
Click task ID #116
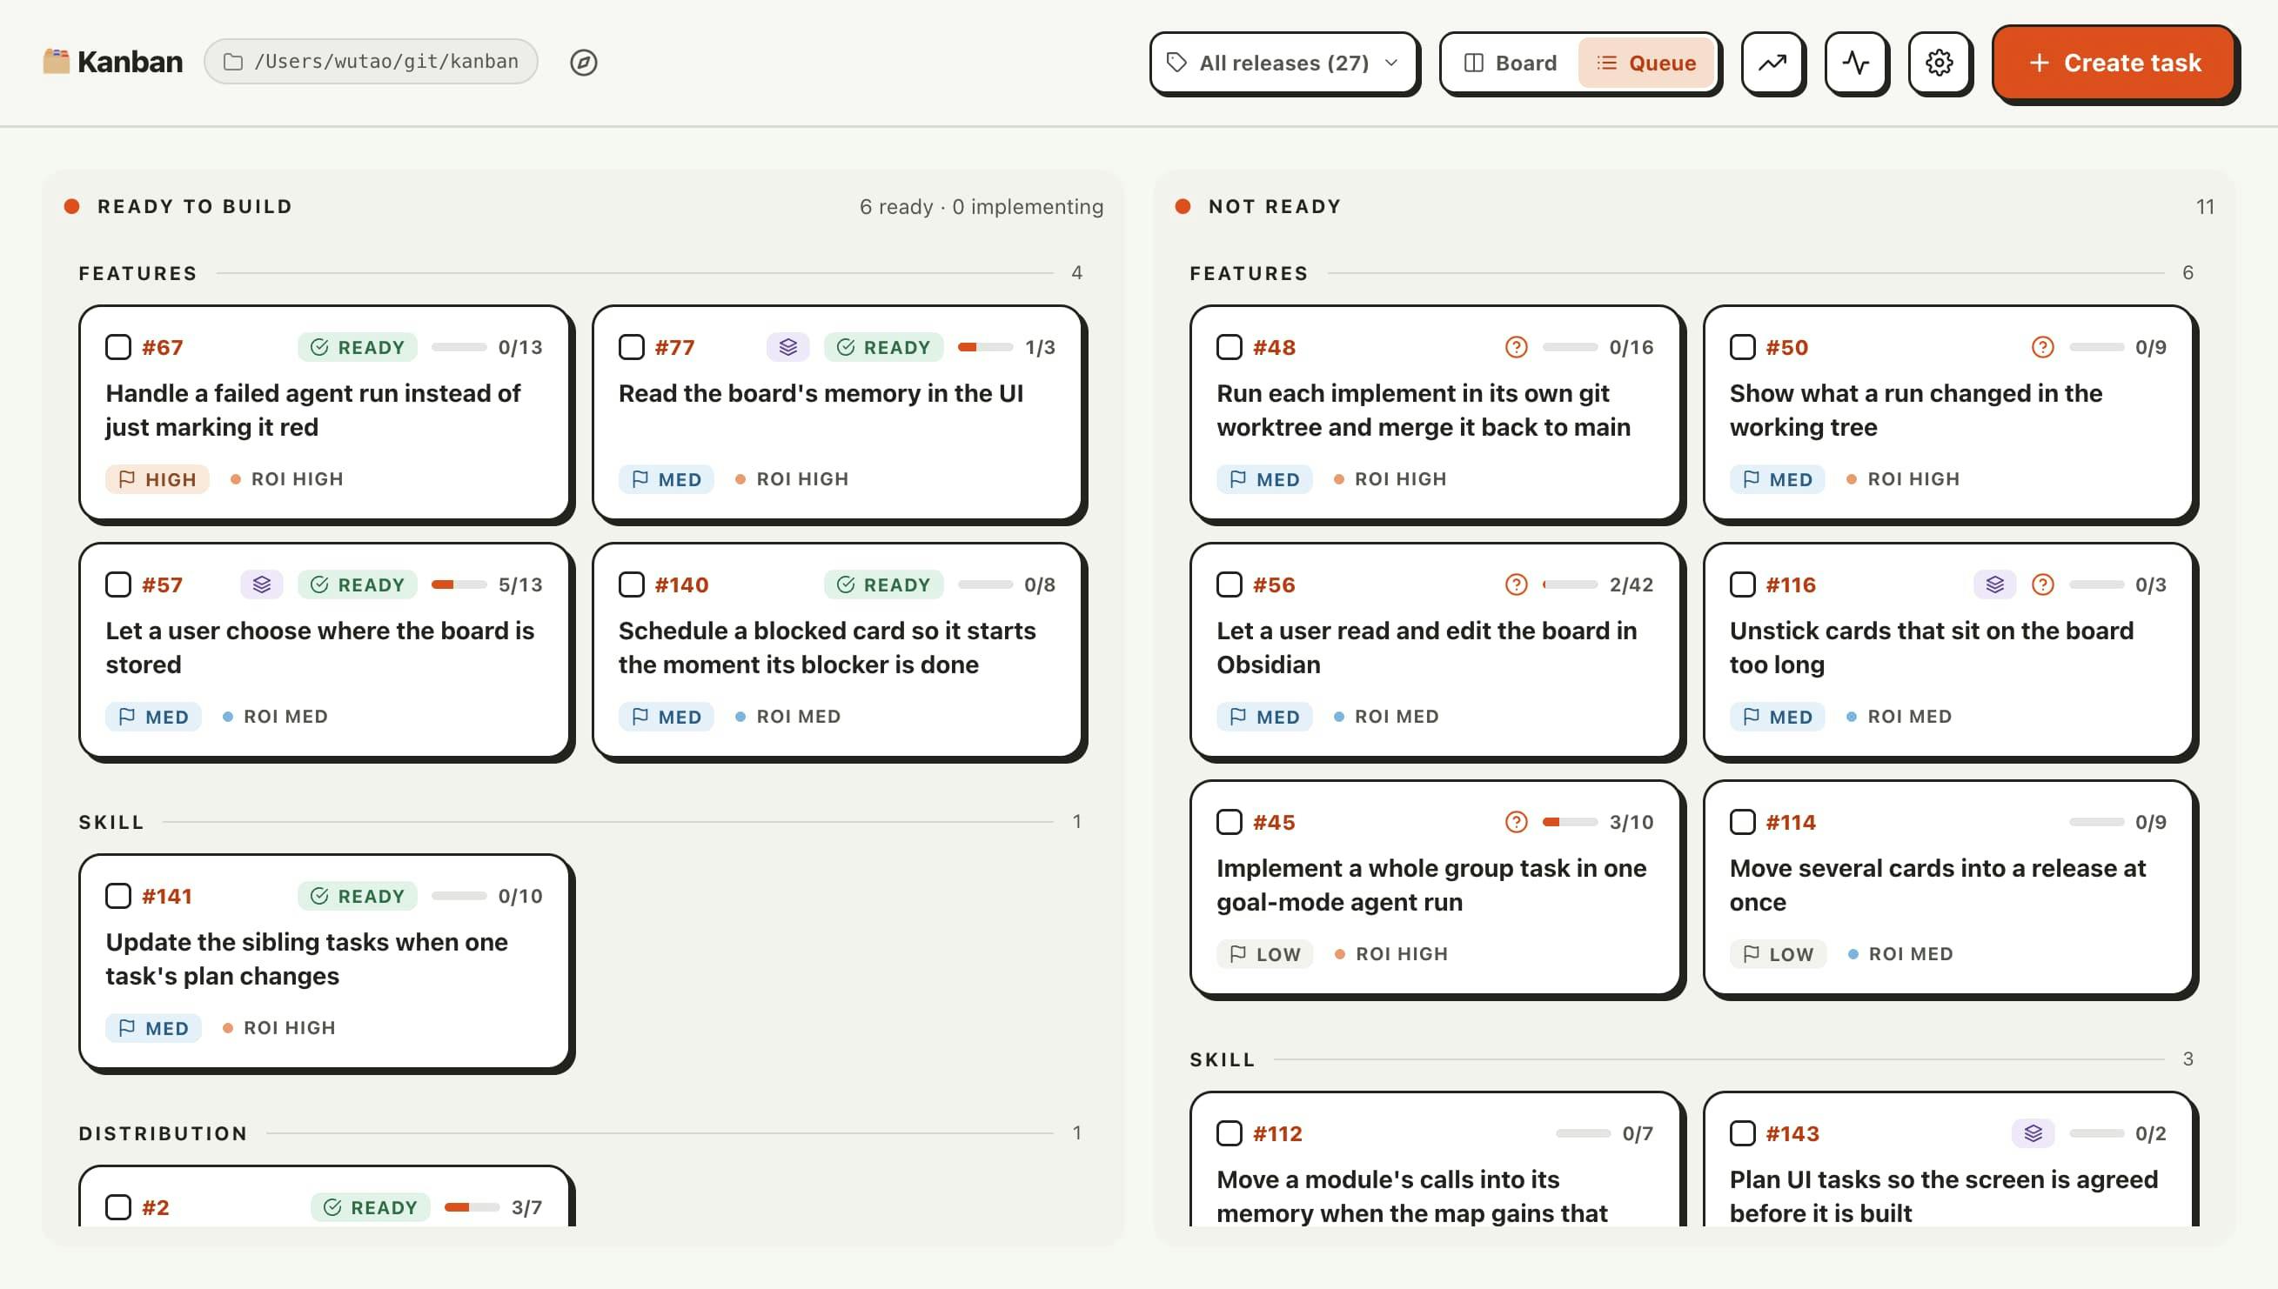click(1790, 584)
